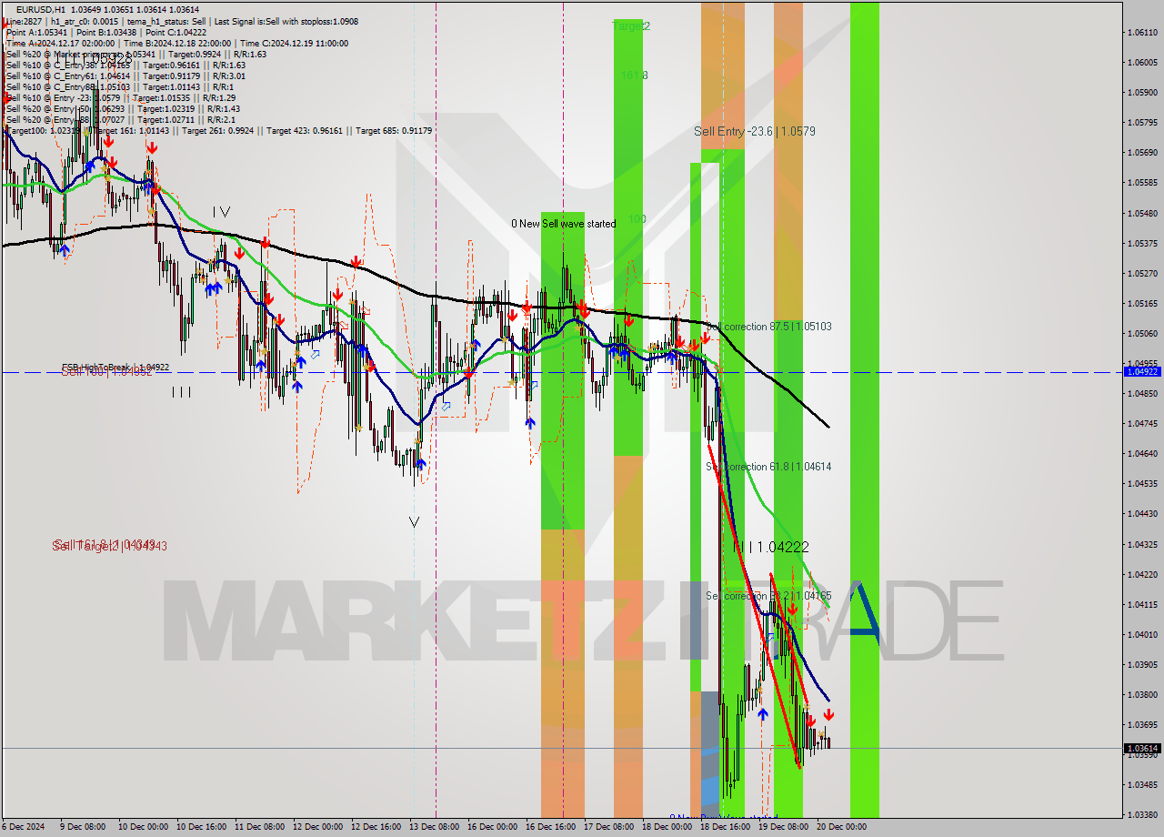The height and width of the screenshot is (837, 1164).
Task: Click the 1.04220 price scale label
Action: (x=1142, y=574)
